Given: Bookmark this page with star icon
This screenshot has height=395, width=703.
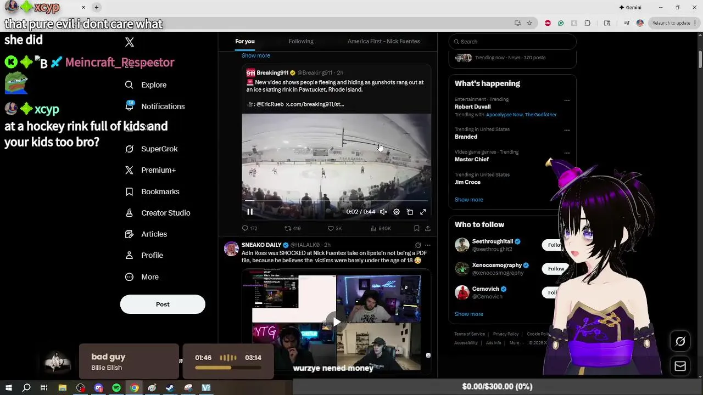Looking at the screenshot, I should 529,23.
